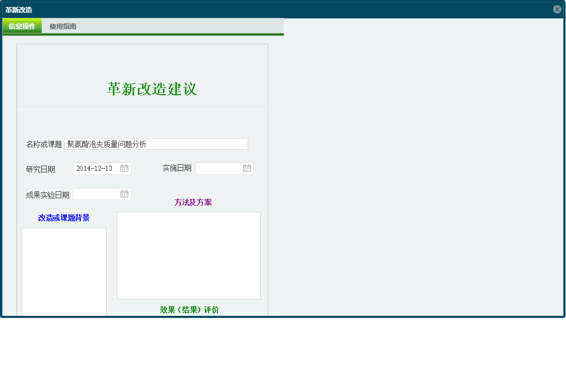This screenshot has width=566, height=374.
Task: Open the calendar picker for 研究日期
Action: [125, 168]
